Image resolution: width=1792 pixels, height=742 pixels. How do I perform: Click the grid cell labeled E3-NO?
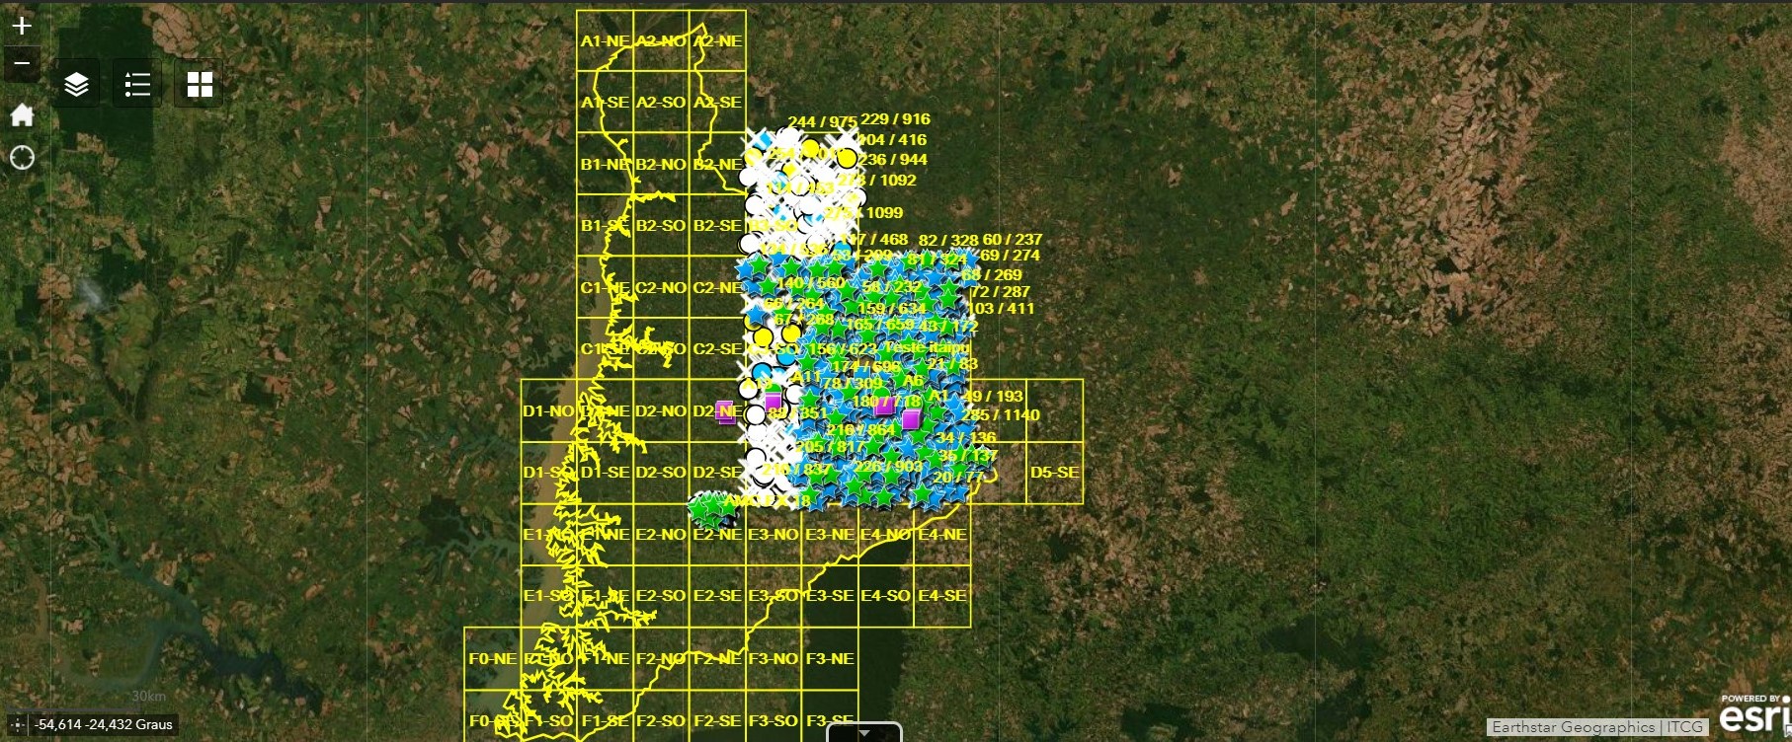click(774, 535)
